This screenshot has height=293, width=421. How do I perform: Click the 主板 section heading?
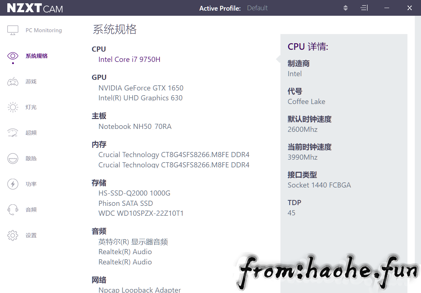click(99, 116)
